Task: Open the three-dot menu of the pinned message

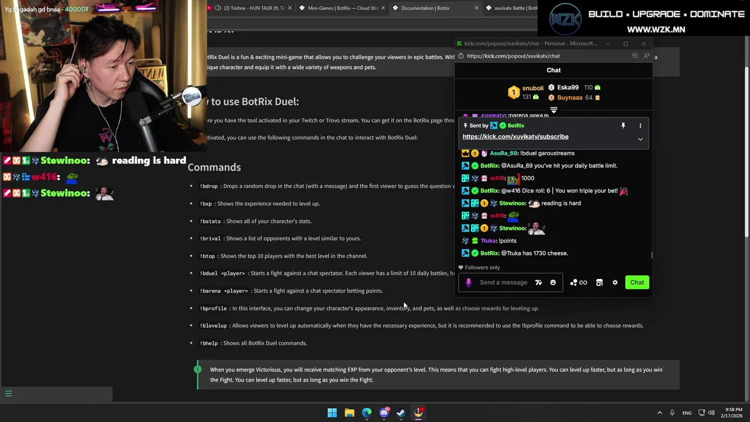Action: pos(640,125)
